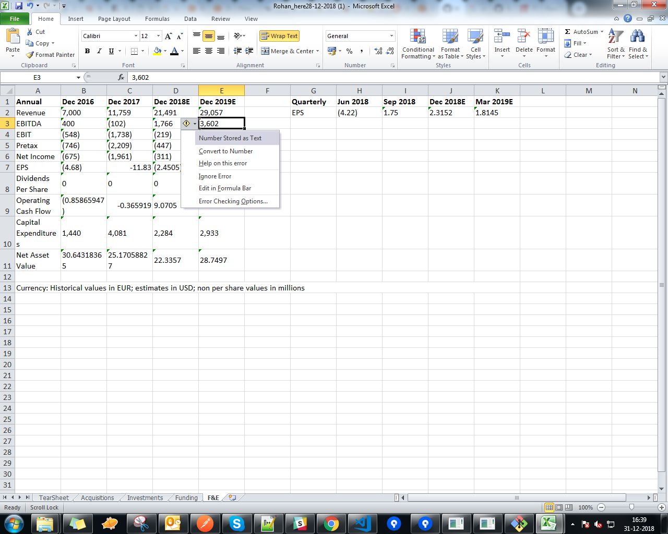Click the Insert Function fx icon
Image resolution: width=668 pixels, height=534 pixels.
[121, 77]
